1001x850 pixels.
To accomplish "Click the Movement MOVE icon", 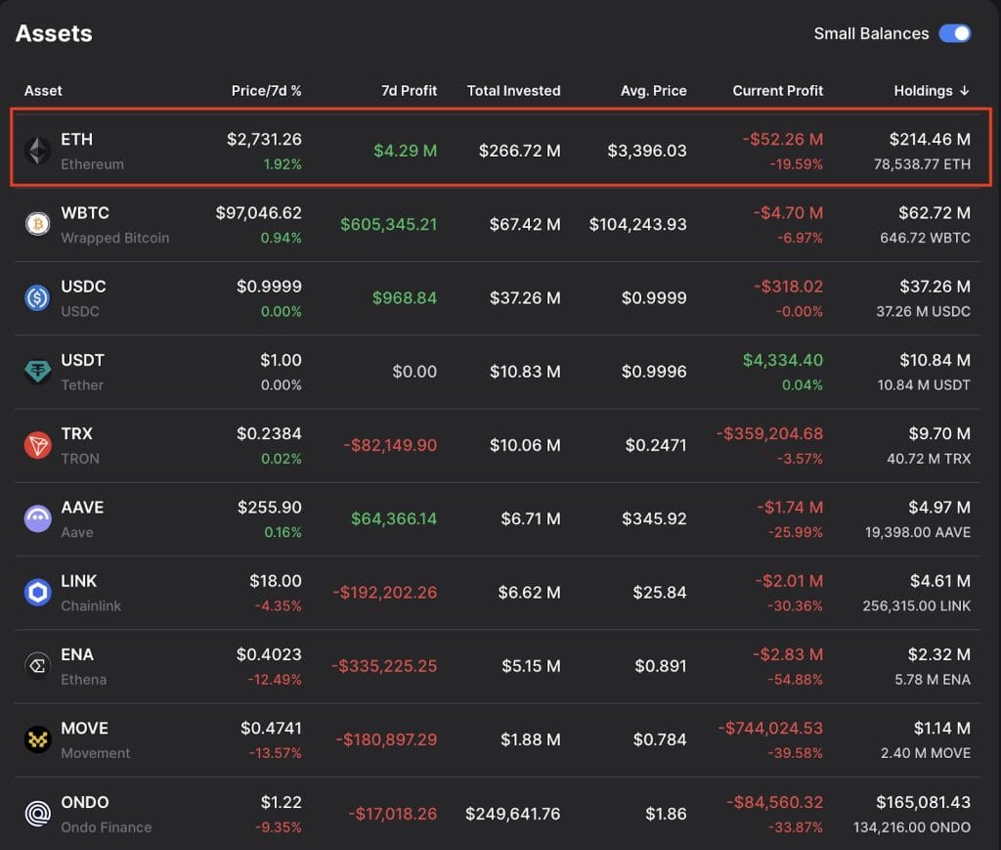I will pos(38,739).
